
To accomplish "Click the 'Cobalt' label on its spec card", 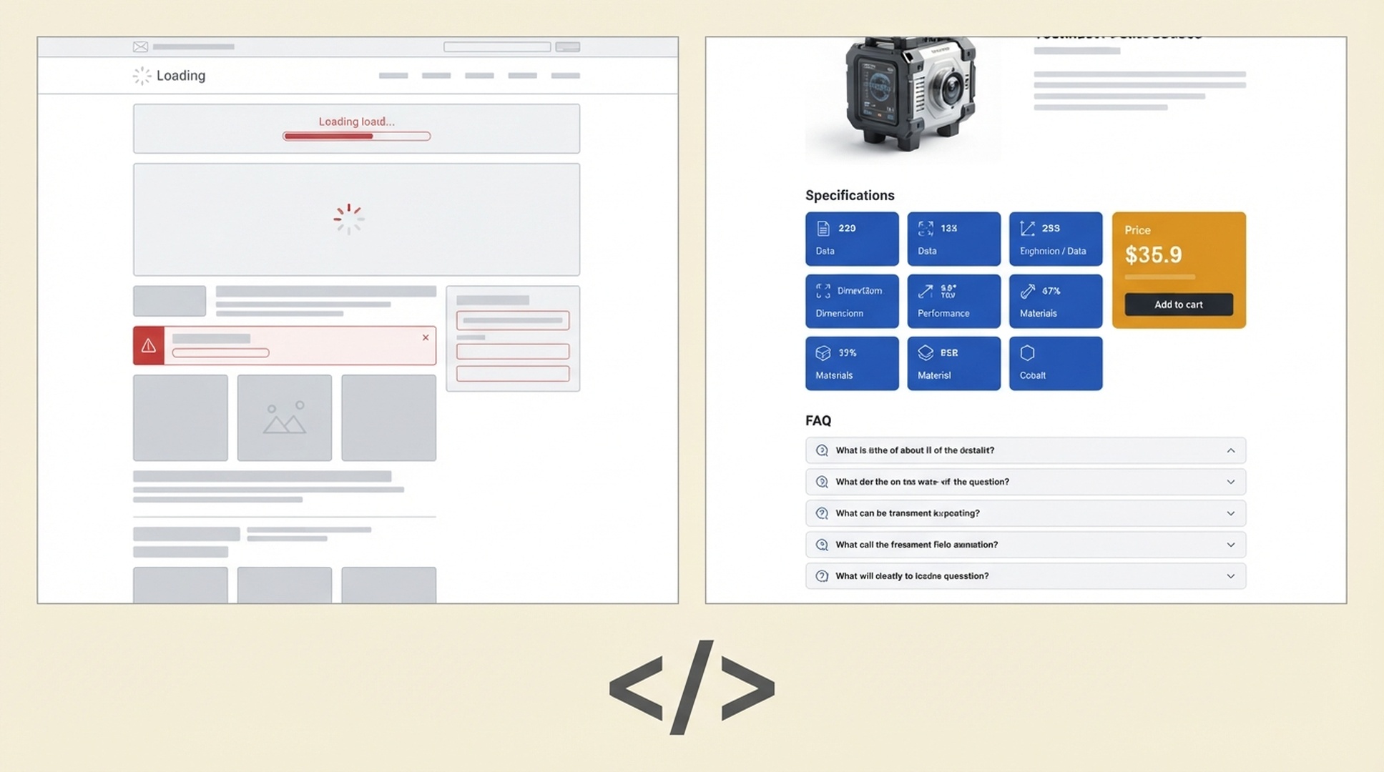I will pos(1033,375).
